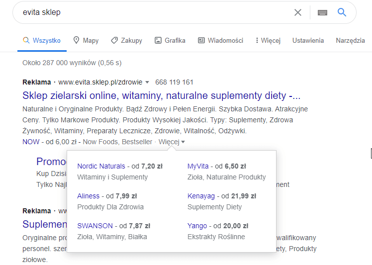Viewport: 372px width, 265px height.
Task: Click the second Reklama label
Action: point(36,211)
